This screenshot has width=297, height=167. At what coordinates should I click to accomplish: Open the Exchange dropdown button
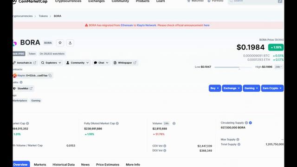pos(232,88)
